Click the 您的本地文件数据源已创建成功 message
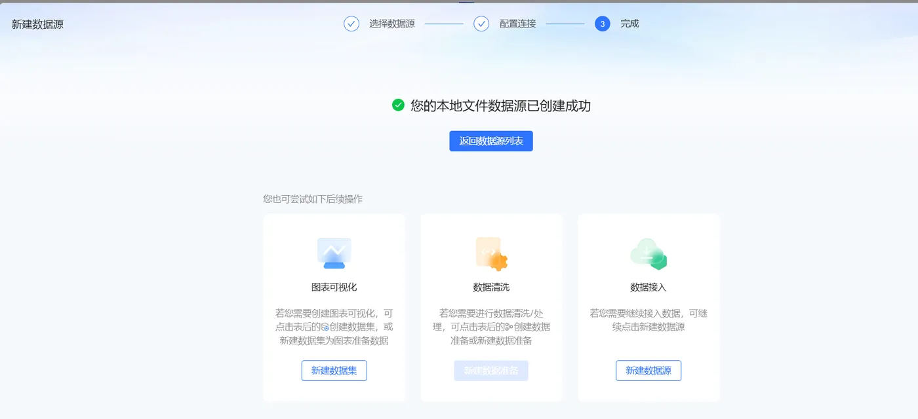Screen dimensions: 918x419 500,105
